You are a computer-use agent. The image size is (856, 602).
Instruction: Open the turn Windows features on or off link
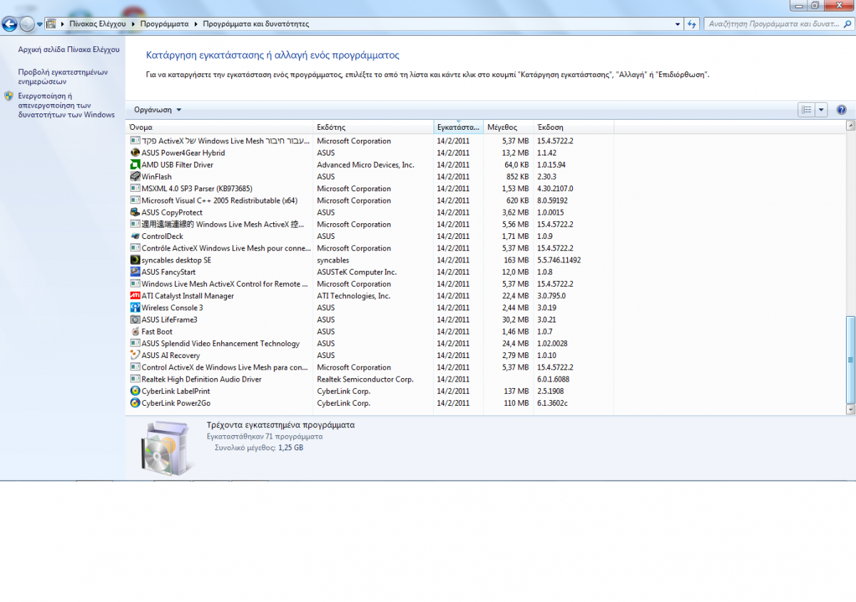(x=66, y=105)
